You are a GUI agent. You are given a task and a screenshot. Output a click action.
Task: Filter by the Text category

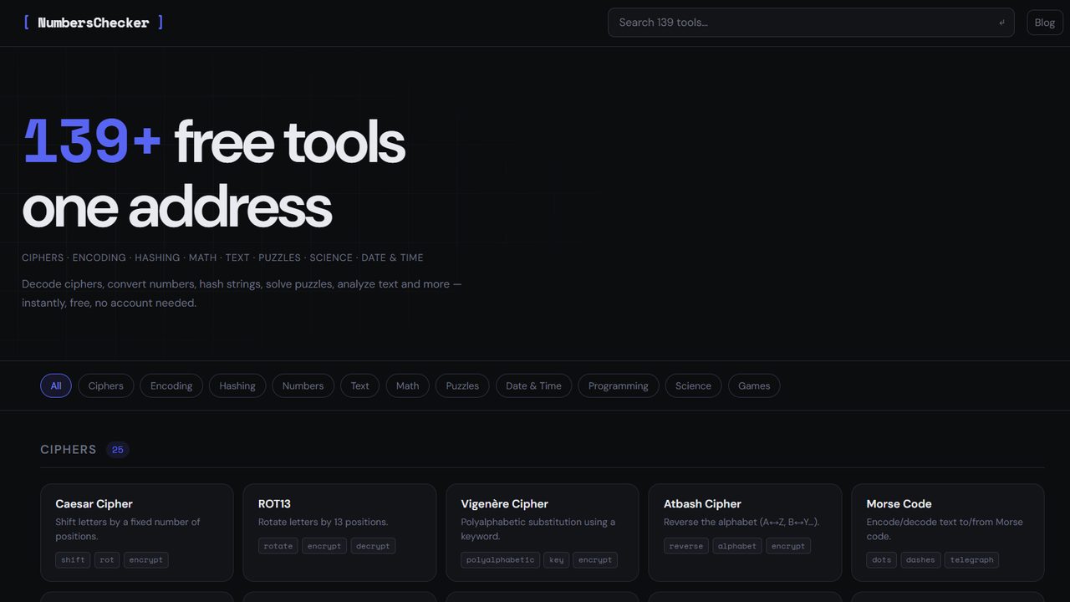coord(360,385)
